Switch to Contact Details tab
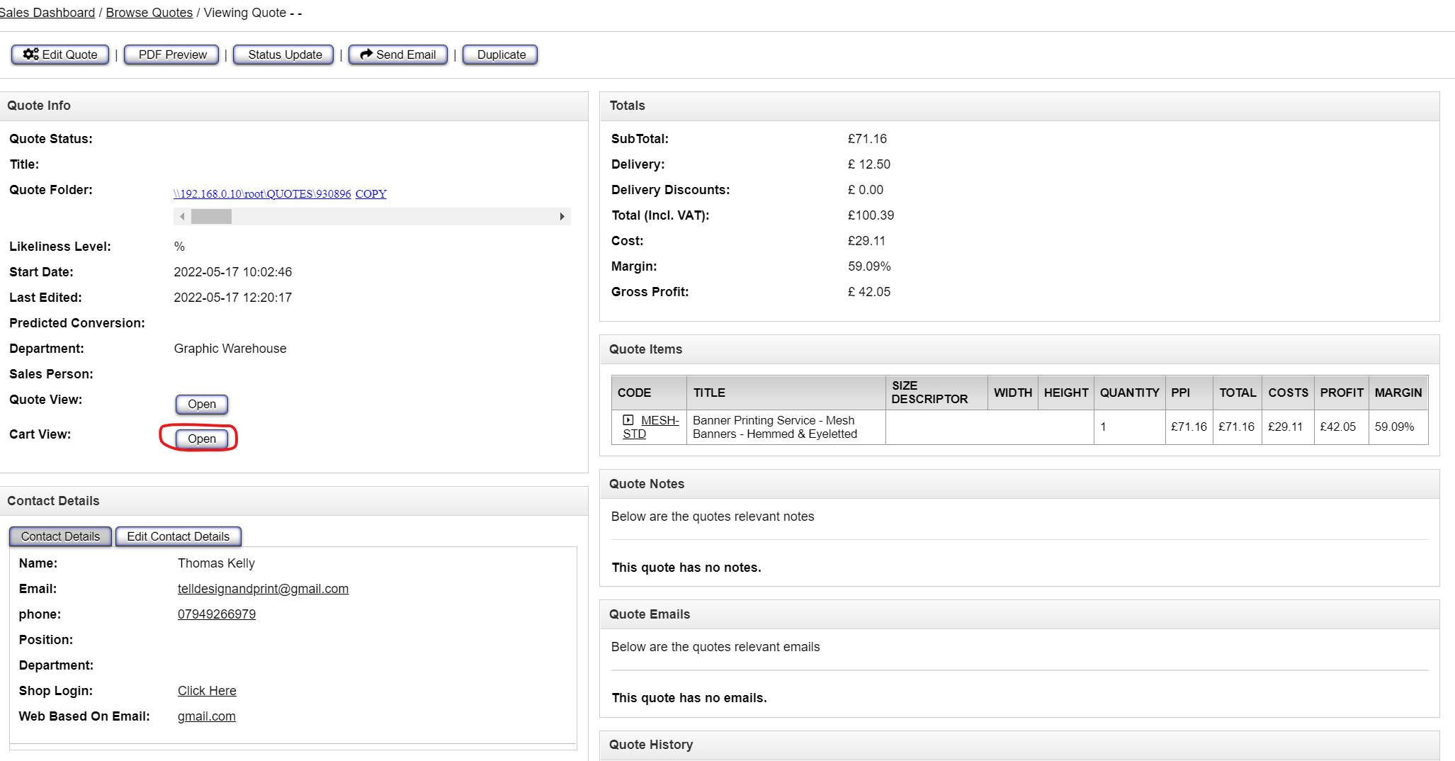Screen dimensions: 1455x761 60,536
